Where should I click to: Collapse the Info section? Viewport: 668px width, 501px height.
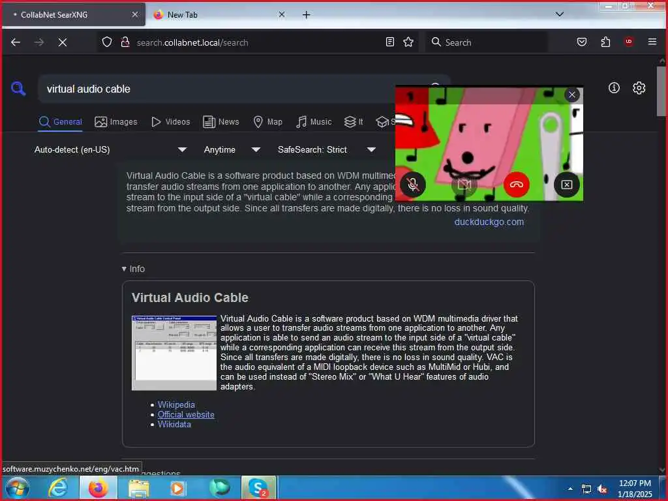pos(133,269)
